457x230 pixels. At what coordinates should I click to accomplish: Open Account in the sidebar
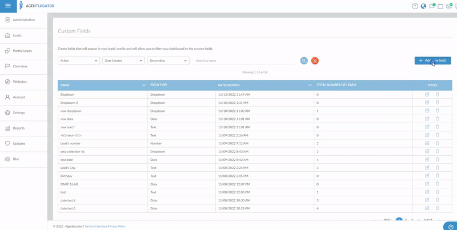click(23, 97)
